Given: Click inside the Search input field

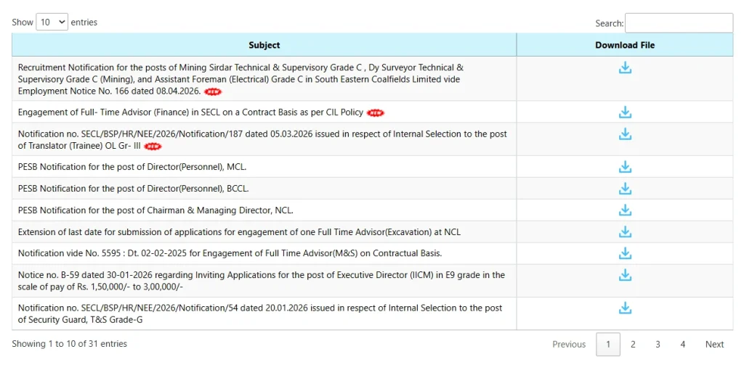Looking at the screenshot, I should pyautogui.click(x=679, y=23).
